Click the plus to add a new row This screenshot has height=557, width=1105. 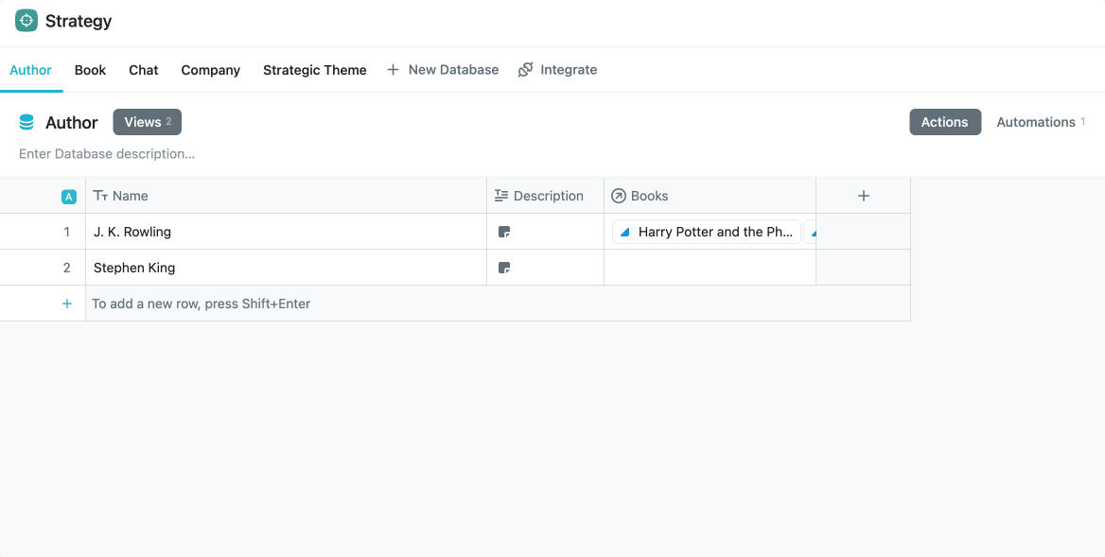[x=66, y=303]
